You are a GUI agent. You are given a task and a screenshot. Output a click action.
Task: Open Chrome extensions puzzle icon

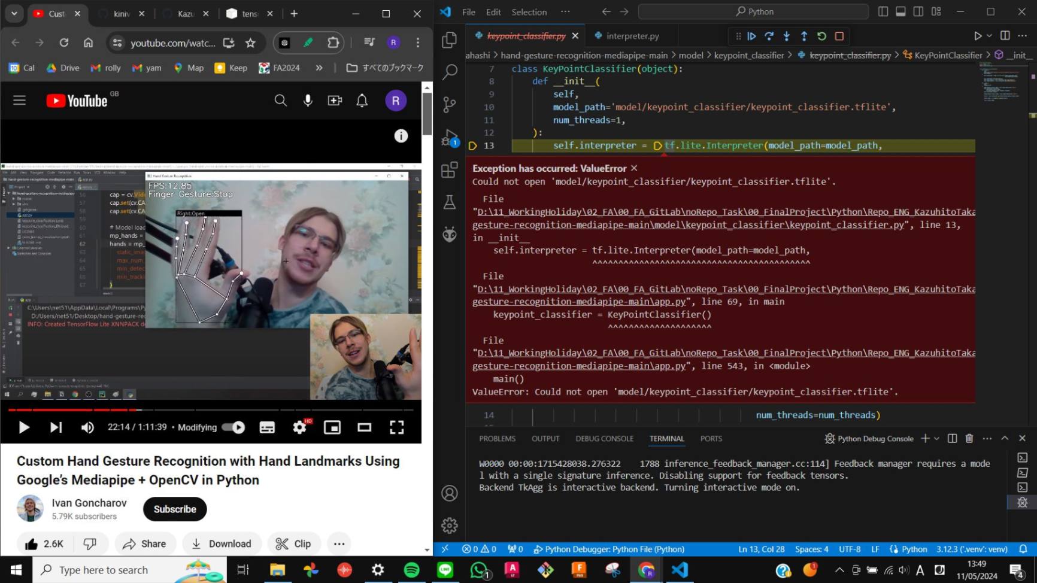(x=333, y=42)
